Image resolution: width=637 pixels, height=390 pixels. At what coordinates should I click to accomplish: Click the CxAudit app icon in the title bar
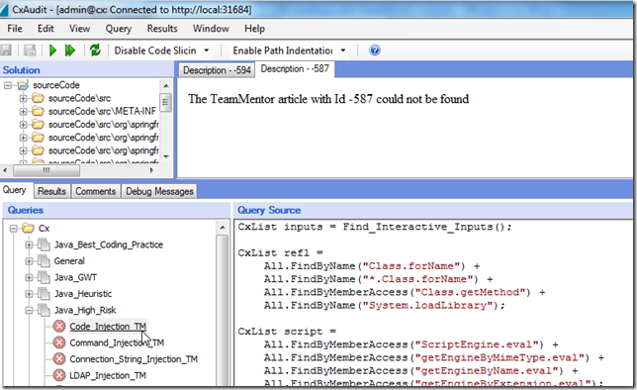pos(4,10)
